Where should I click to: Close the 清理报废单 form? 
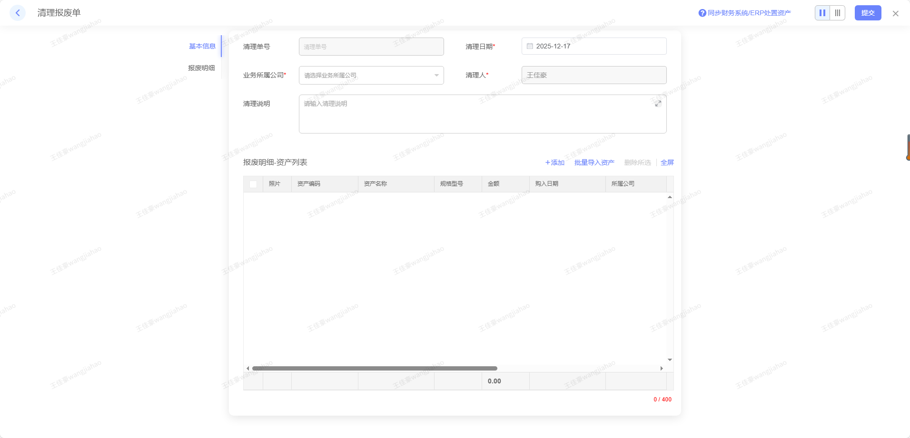point(895,13)
